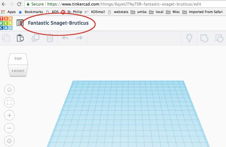Open the Bookmarks star item
Viewport: 226px width, 147px height.
point(31,12)
